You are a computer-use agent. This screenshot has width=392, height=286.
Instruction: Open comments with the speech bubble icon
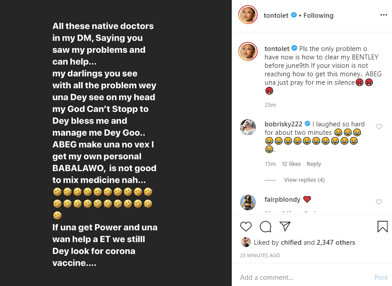pyautogui.click(x=265, y=227)
